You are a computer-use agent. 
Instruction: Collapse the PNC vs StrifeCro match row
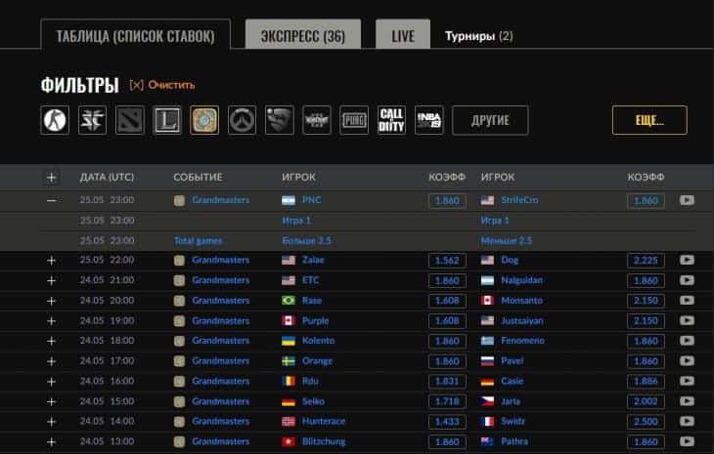(52, 200)
